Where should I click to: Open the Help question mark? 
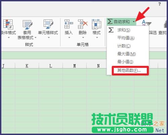click(160, 4)
